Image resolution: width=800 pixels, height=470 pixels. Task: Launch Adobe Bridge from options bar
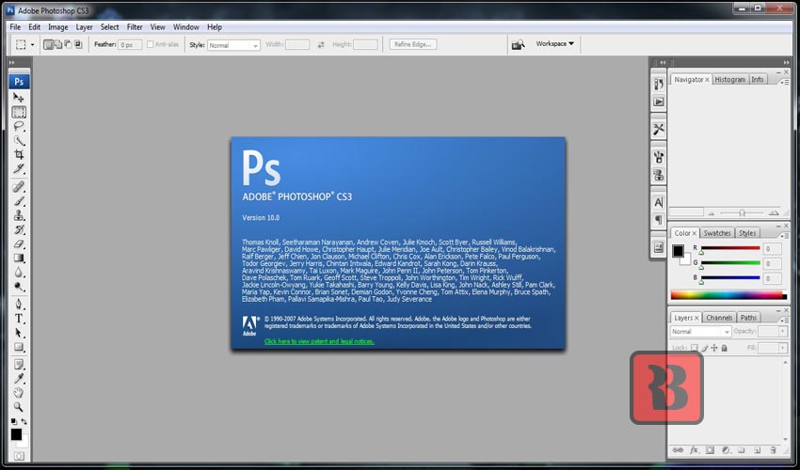tap(518, 45)
